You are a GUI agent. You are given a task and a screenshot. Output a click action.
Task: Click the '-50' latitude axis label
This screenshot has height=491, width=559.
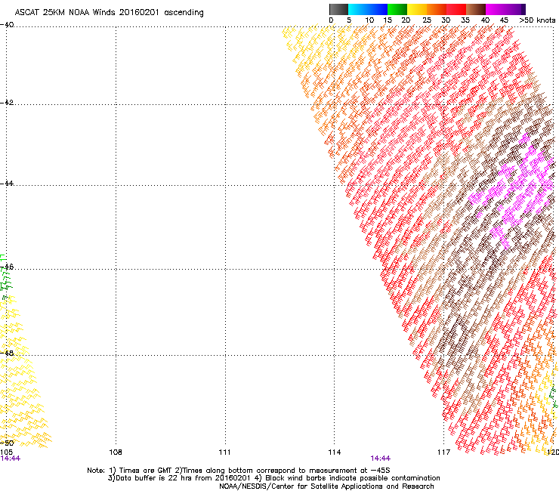coord(7,443)
